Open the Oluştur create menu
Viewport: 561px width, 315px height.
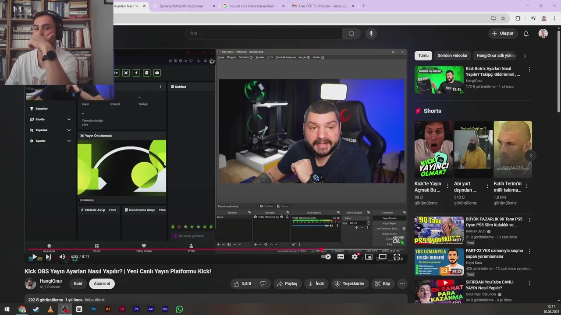pyautogui.click(x=503, y=33)
